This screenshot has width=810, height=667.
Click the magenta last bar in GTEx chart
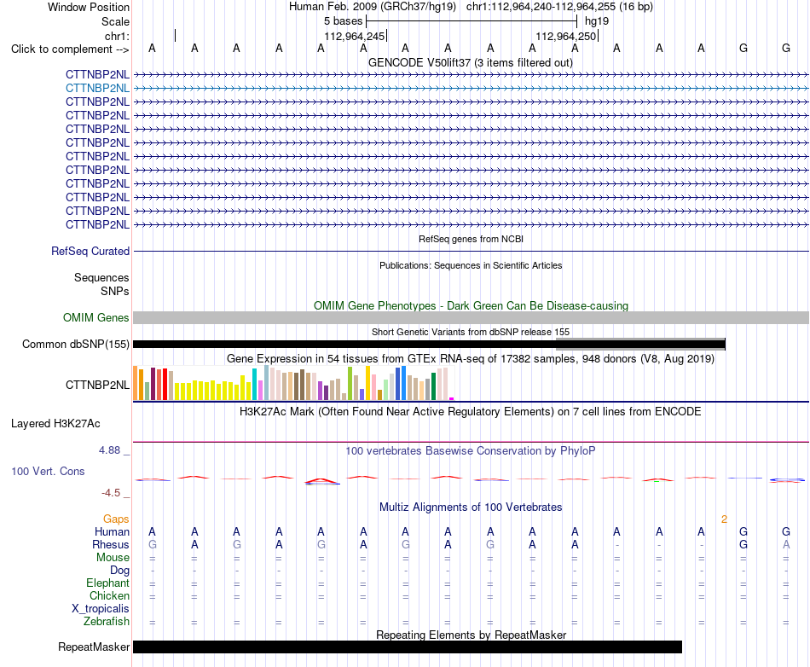pyautogui.click(x=452, y=398)
